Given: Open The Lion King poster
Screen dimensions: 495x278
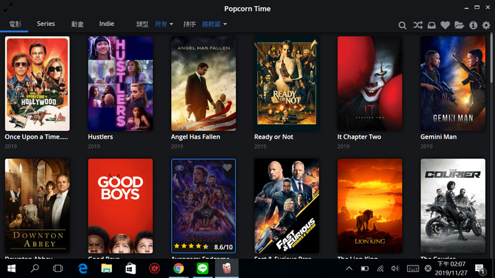Looking at the screenshot, I should [x=370, y=206].
